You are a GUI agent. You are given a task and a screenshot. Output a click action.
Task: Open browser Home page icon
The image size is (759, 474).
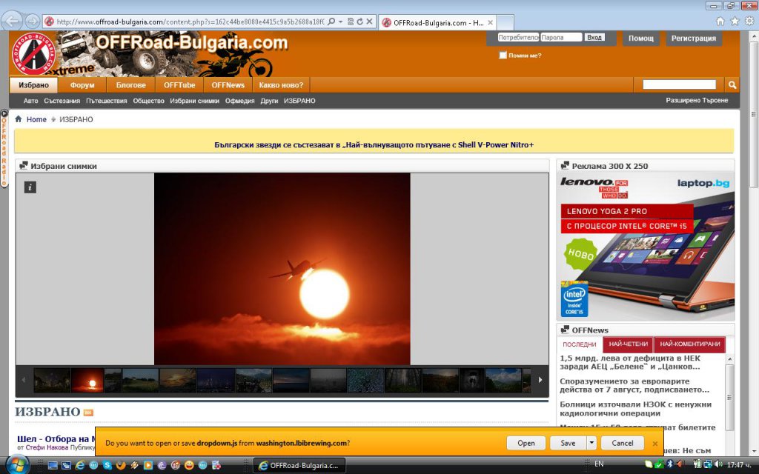tap(720, 21)
